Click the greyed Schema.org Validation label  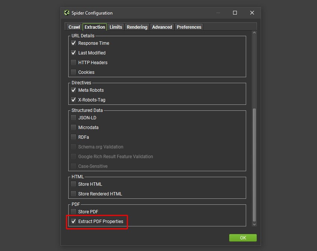pyautogui.click(x=101, y=147)
